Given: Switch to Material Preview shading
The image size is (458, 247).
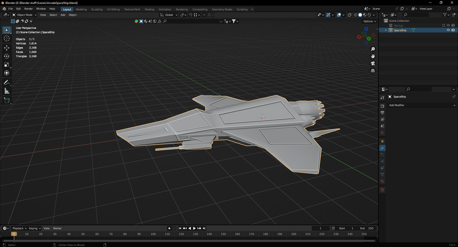Looking at the screenshot, I should pos(365,15).
